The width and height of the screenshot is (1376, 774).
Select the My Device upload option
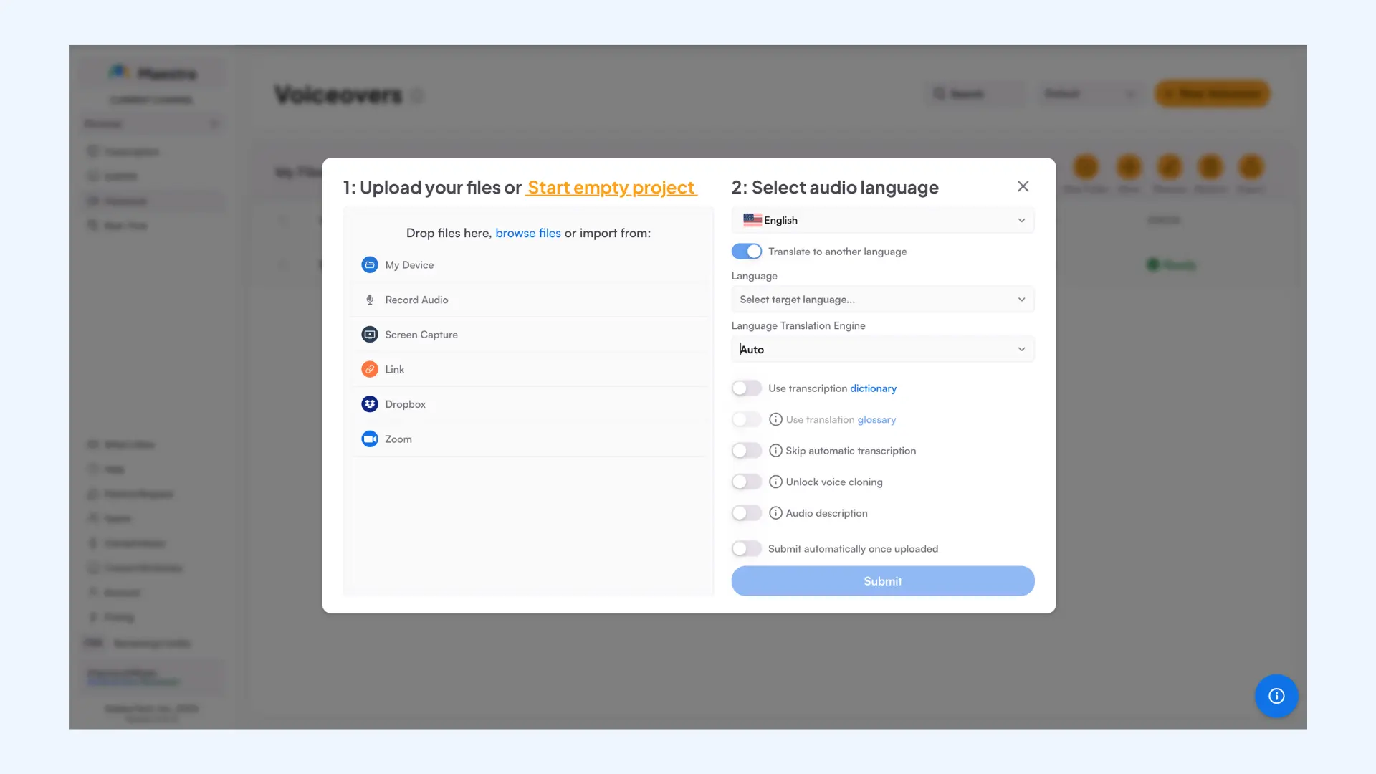(408, 264)
